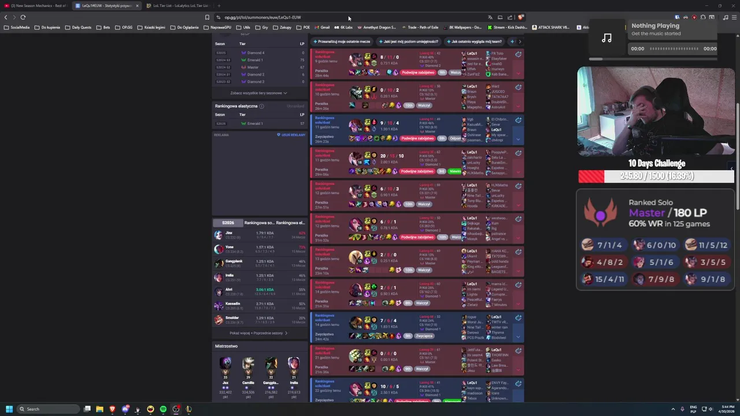Open Spotify from taskbar
The height and width of the screenshot is (416, 740).
click(163, 409)
